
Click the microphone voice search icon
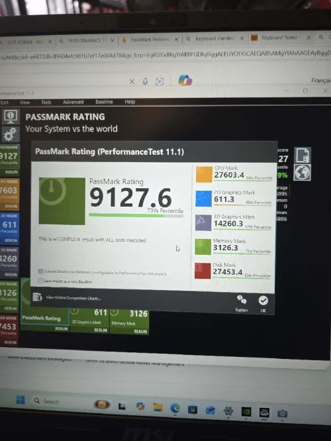pos(145,81)
